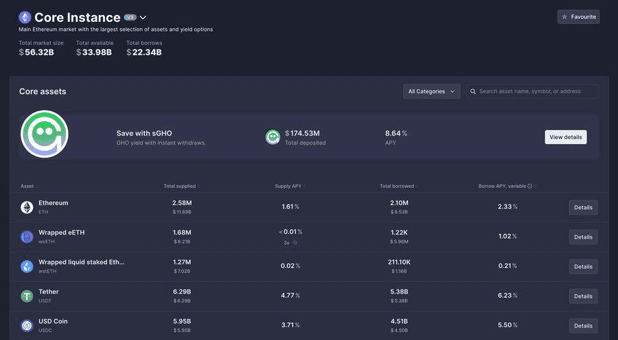Click the Ethereum ETH asset icon
Screen dimensions: 618x340
27,207
